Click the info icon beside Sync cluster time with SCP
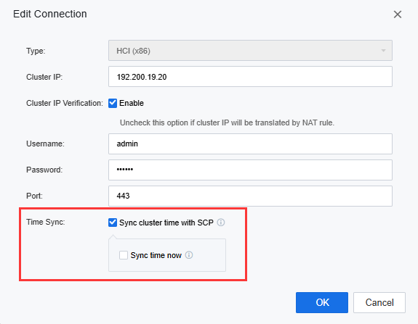The height and width of the screenshot is (324, 418). click(221, 223)
